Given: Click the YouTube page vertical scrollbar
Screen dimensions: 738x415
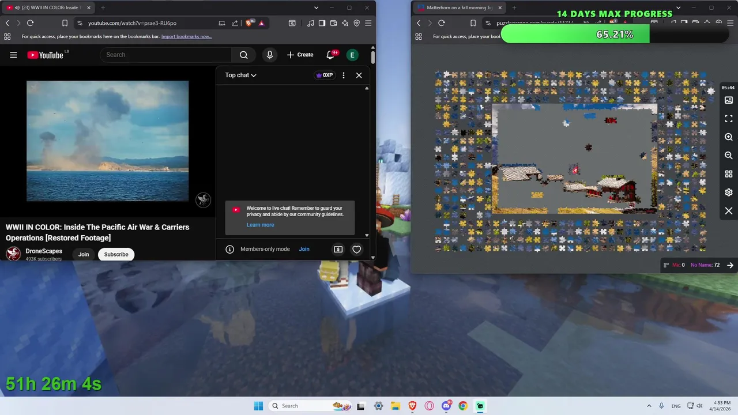Looking at the screenshot, I should [x=373, y=58].
